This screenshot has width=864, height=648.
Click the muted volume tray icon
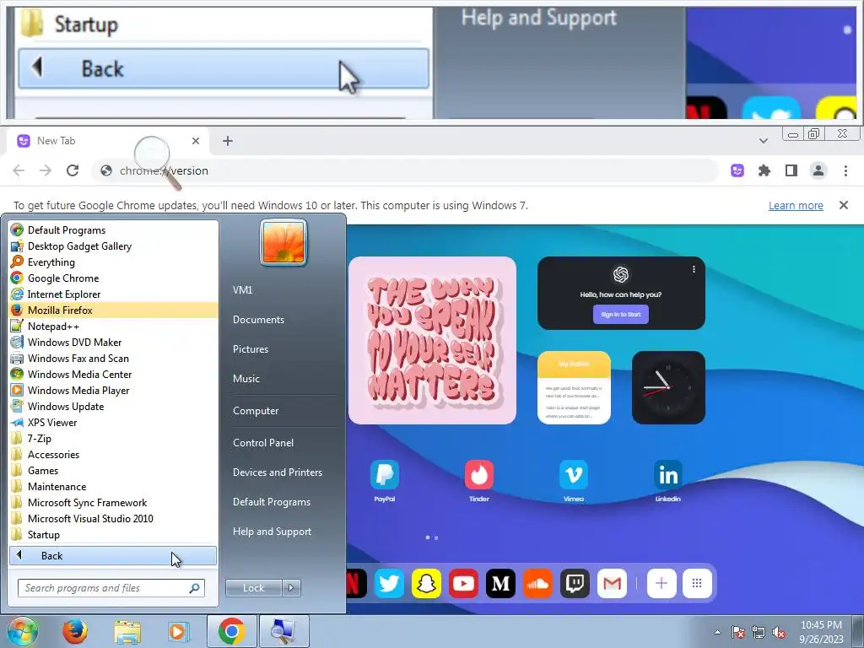[x=779, y=633]
